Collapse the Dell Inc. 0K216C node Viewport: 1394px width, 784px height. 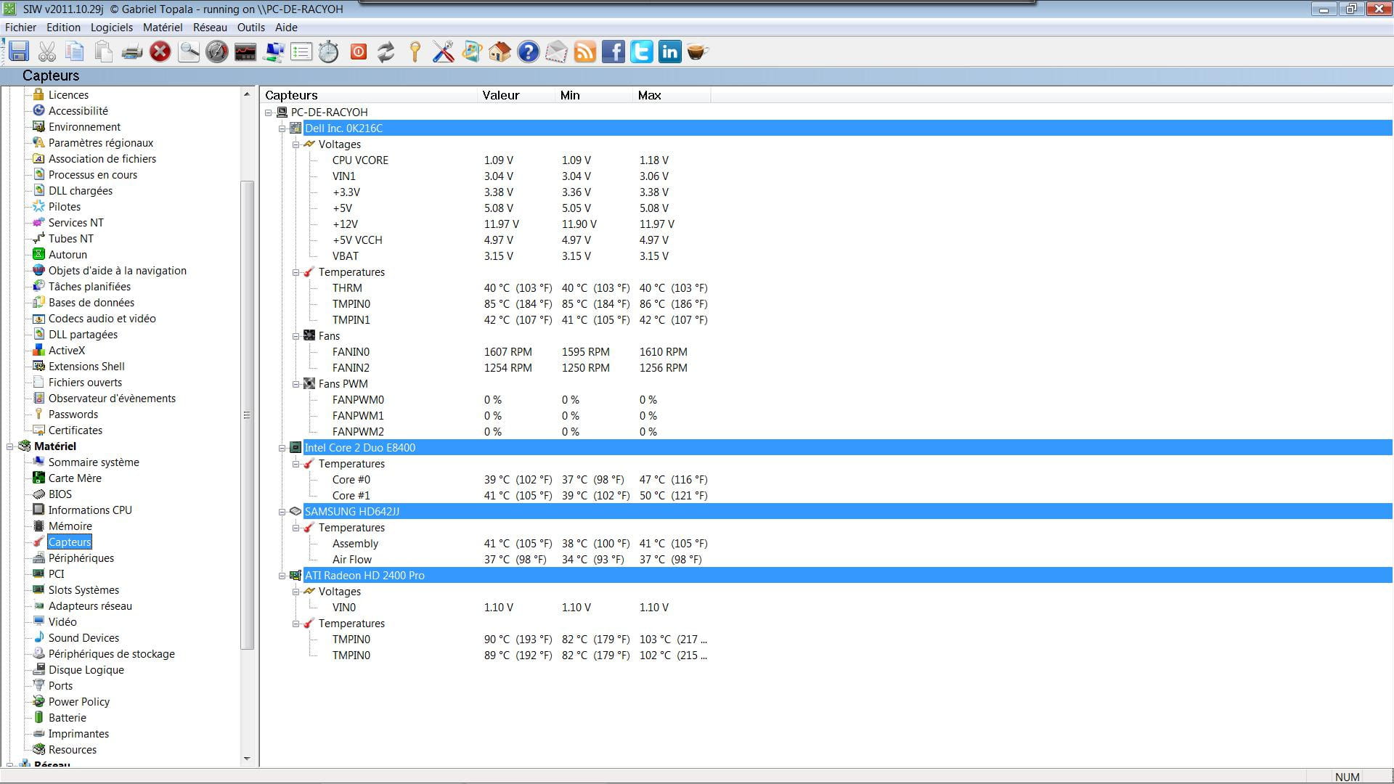click(282, 128)
